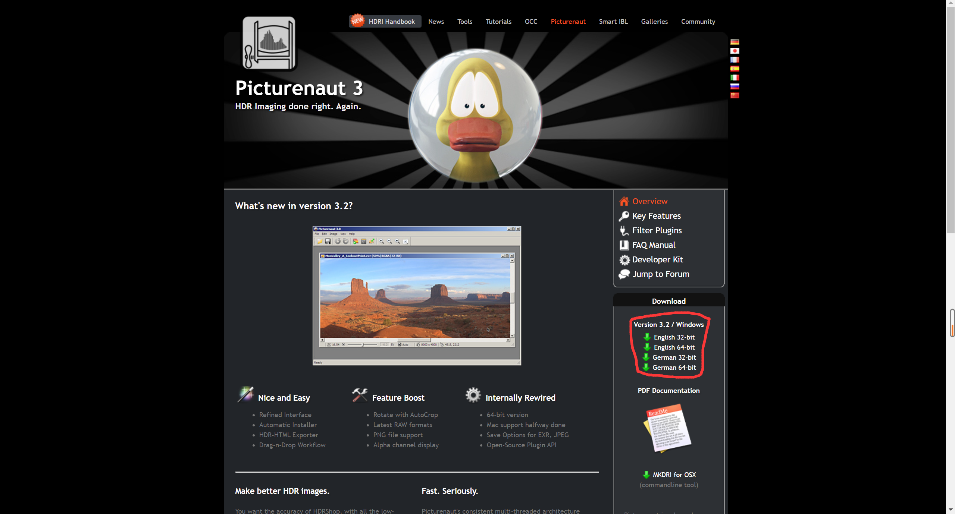Switch language with the German flag
955x514 pixels.
pos(735,42)
